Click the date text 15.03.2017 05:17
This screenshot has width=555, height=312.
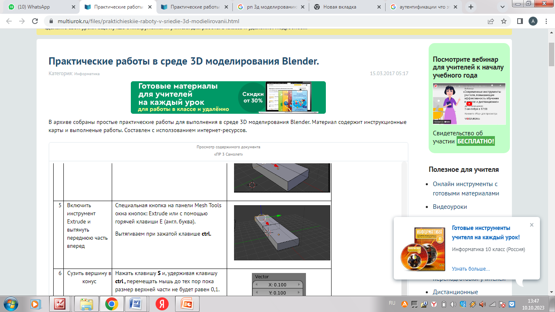click(389, 74)
